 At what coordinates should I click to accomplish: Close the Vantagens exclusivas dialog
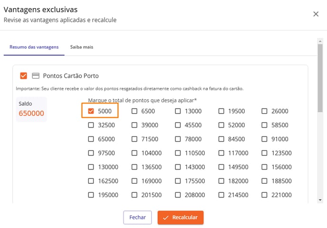(316, 14)
